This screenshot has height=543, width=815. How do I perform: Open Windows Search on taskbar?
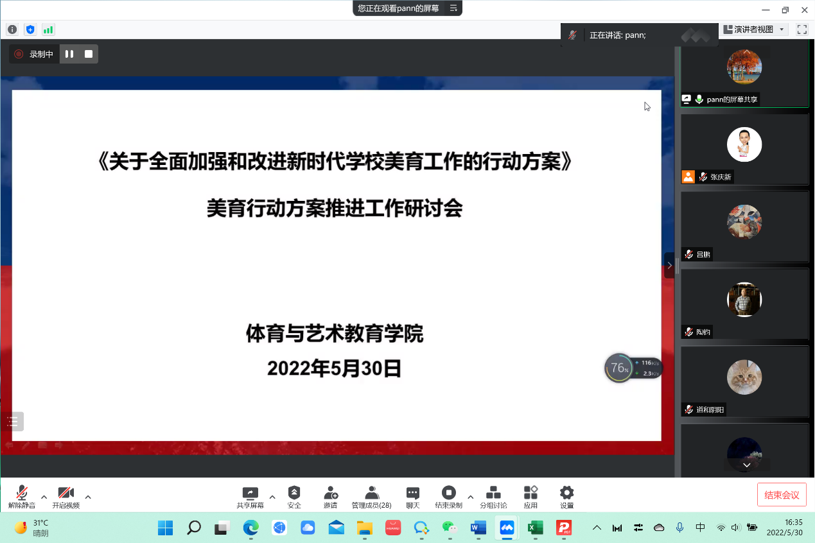click(x=194, y=528)
